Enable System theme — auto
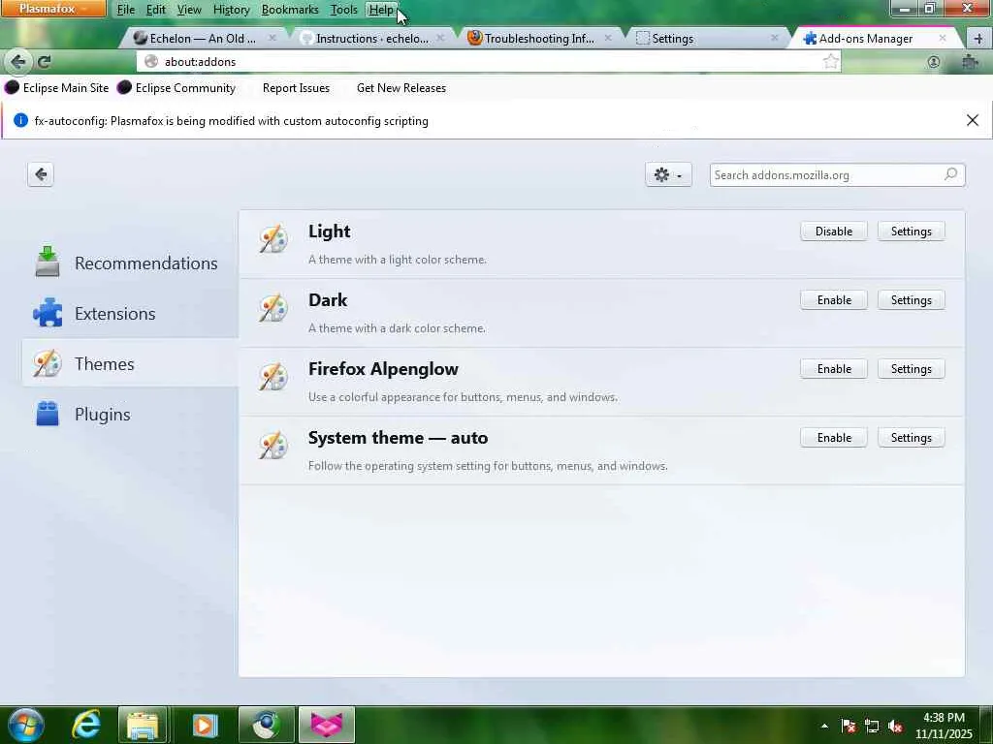This screenshot has width=993, height=744. tap(833, 438)
